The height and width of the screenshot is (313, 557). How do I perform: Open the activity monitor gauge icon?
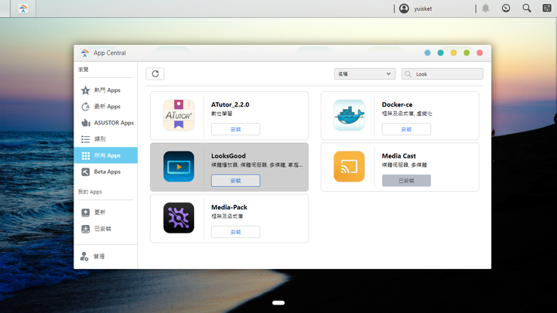[506, 9]
